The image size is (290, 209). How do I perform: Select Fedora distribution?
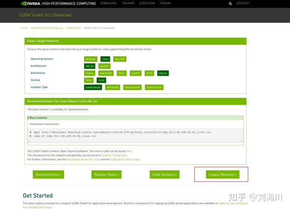click(x=89, y=73)
